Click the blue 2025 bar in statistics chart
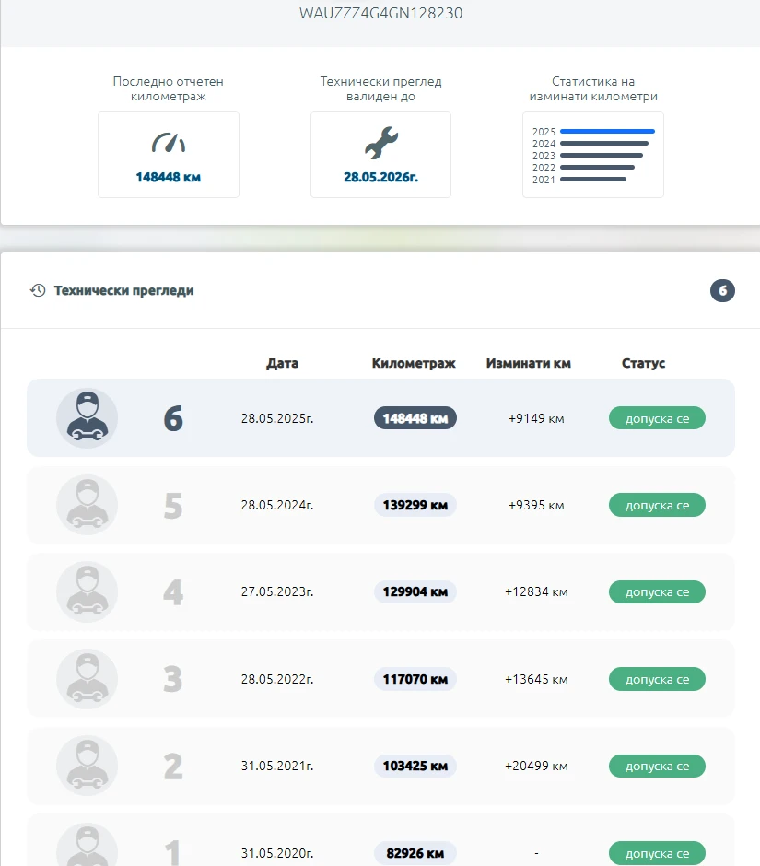The image size is (760, 866). (606, 132)
